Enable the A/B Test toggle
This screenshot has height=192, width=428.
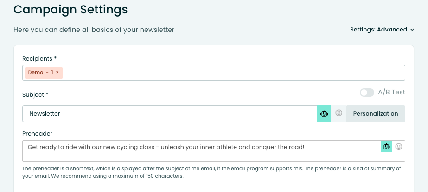(367, 93)
